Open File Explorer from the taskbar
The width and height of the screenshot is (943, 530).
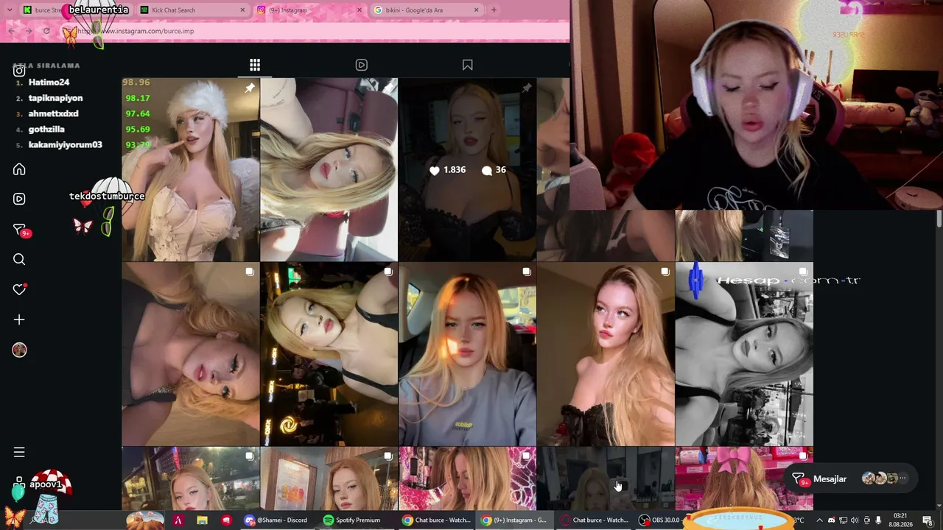click(x=202, y=520)
